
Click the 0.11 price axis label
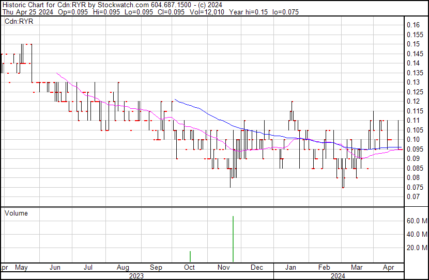point(413,120)
